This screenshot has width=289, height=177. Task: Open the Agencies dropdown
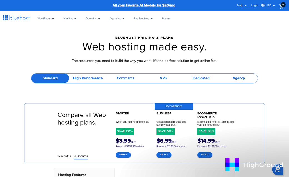117,19
